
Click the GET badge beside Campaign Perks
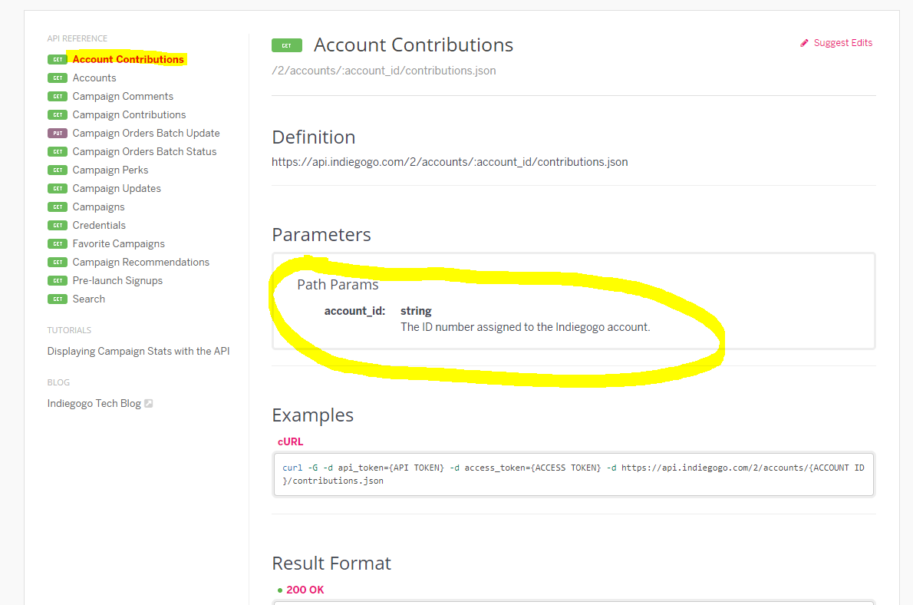pyautogui.click(x=58, y=170)
